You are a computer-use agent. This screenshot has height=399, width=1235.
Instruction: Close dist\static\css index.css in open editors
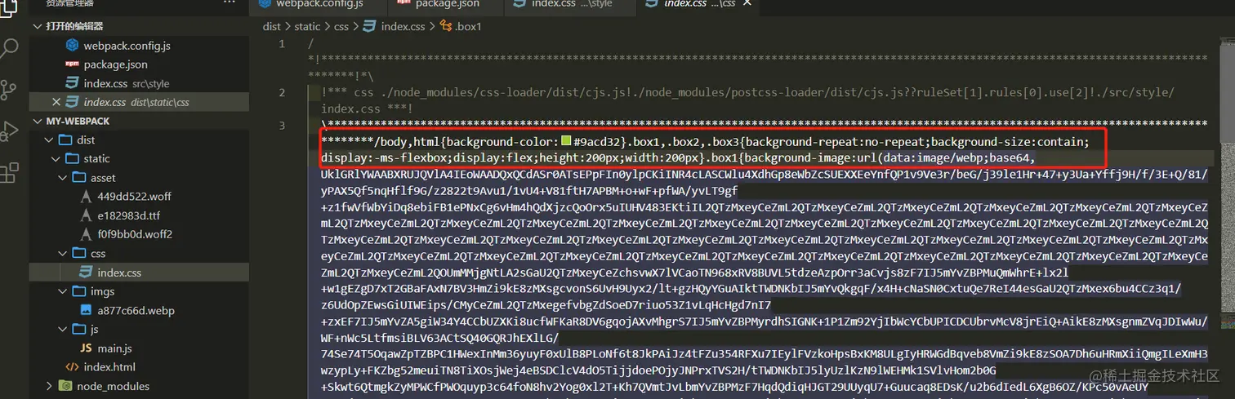coord(56,102)
